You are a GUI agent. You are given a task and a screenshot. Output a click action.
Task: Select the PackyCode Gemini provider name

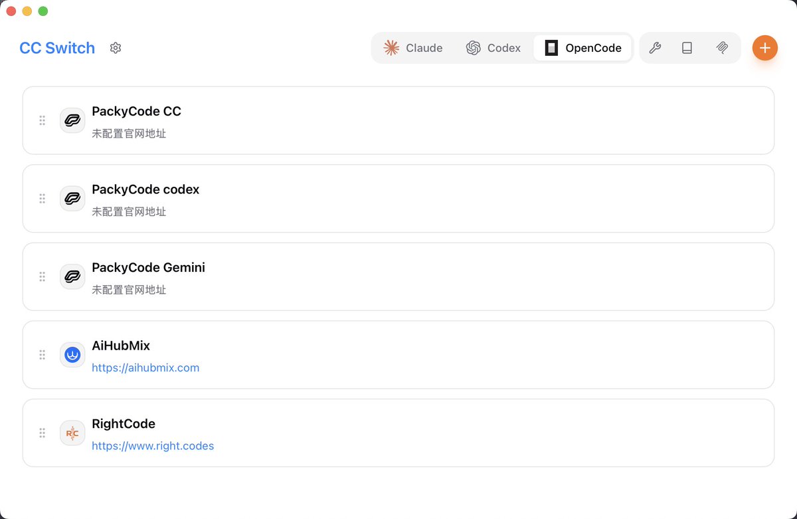[x=148, y=267]
